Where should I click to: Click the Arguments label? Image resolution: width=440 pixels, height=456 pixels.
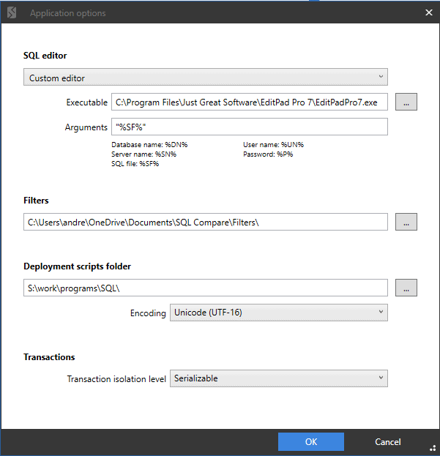point(86,127)
